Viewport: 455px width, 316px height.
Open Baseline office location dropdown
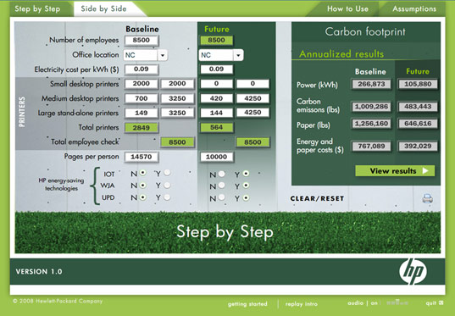(163, 55)
